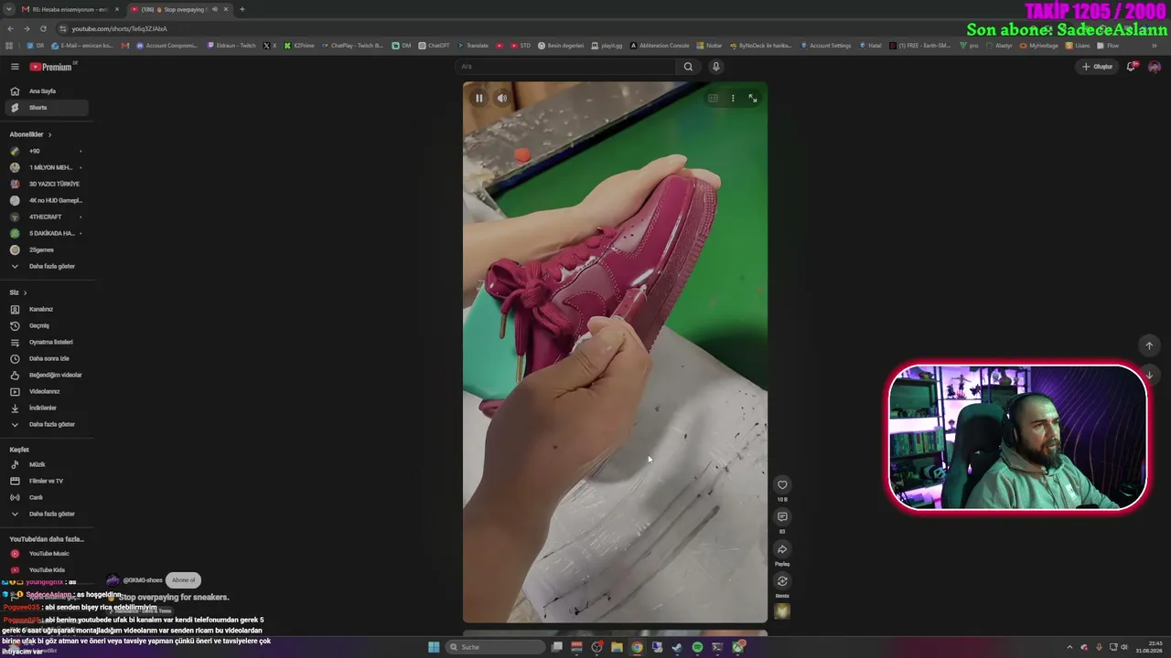Open Beğendiğim videolar

(x=46, y=375)
